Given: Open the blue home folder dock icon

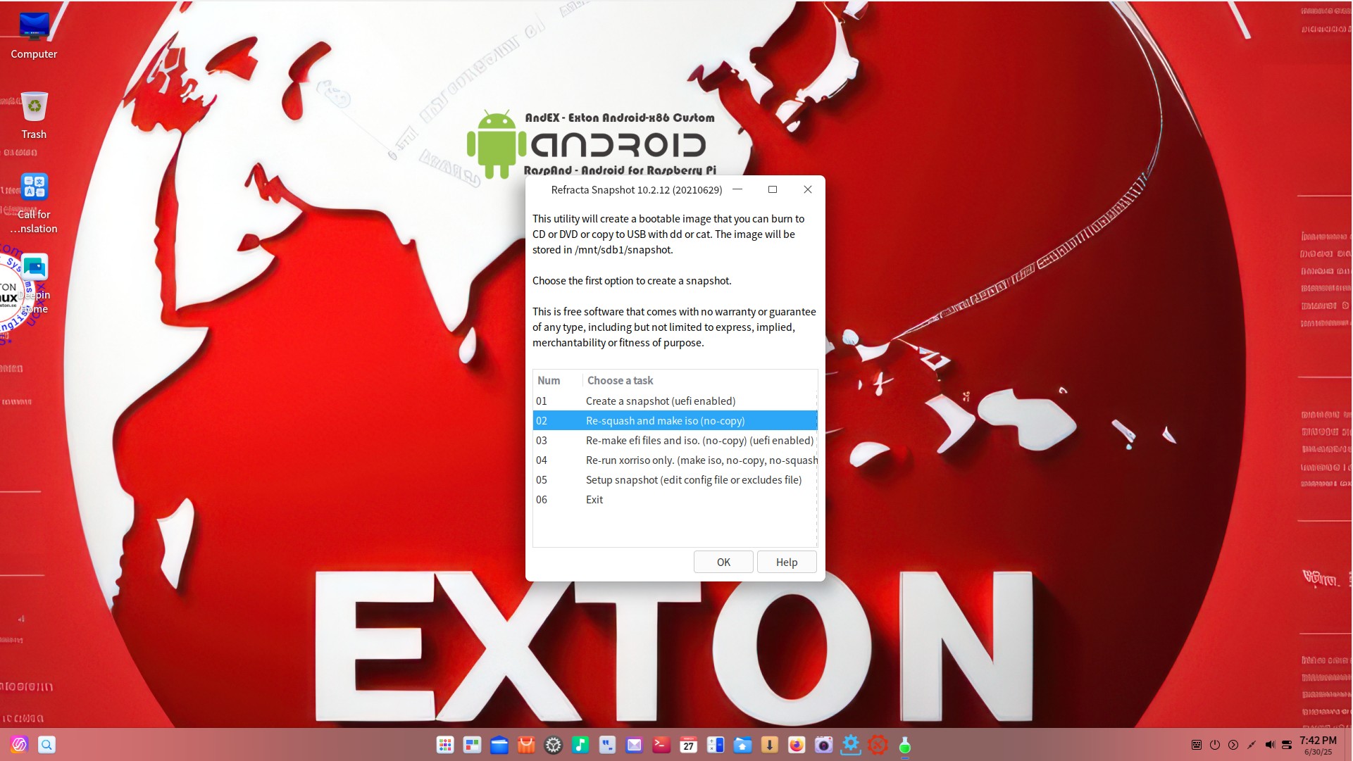Looking at the screenshot, I should [x=742, y=745].
